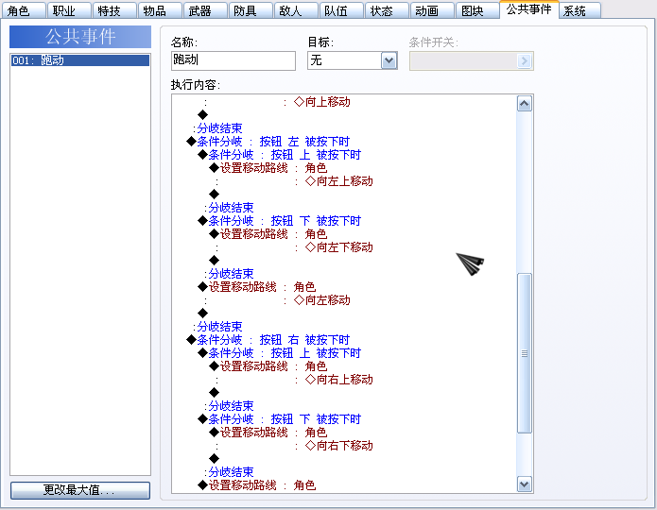The width and height of the screenshot is (657, 510).
Task: Select the ◇向右下移动 command line
Action: (x=338, y=446)
